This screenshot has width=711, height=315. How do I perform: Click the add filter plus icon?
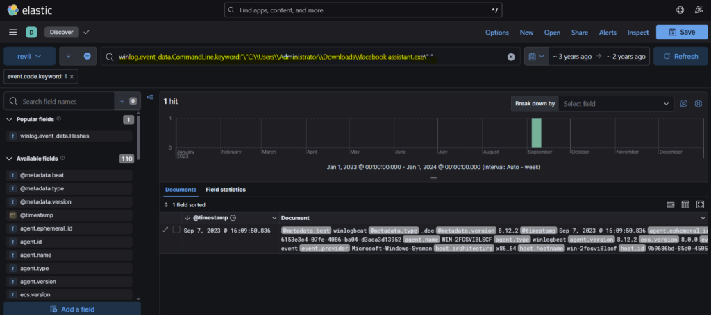tap(87, 56)
